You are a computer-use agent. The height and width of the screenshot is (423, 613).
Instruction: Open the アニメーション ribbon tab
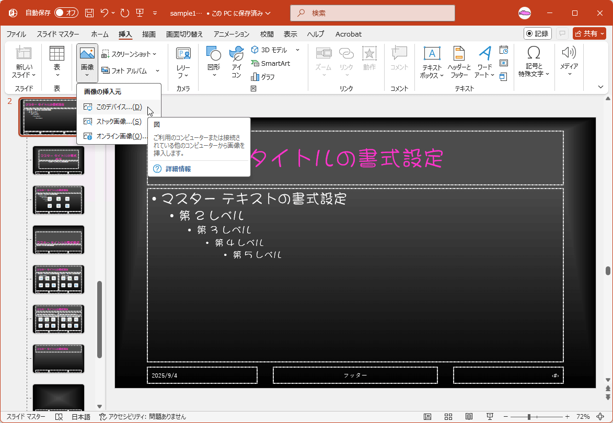pyautogui.click(x=232, y=34)
